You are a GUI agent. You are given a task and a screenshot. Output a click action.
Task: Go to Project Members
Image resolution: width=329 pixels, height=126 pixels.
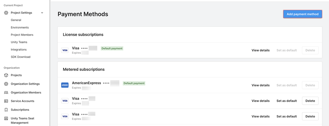click(22, 35)
